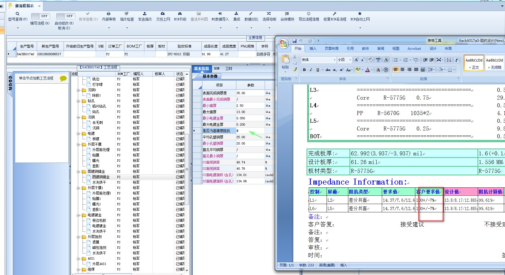Image resolution: width=505 pixels, height=275 pixels.
Task: Click the 发送指示 upload icon
Action: pos(145,14)
